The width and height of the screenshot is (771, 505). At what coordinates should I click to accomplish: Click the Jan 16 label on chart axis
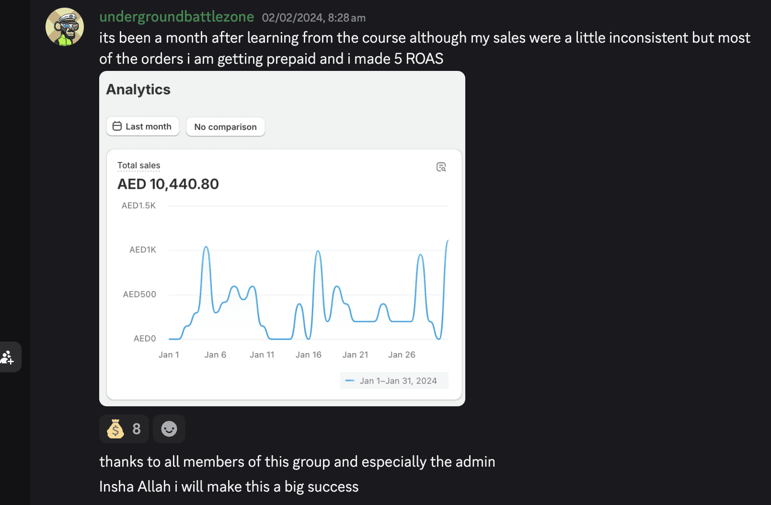(x=308, y=355)
